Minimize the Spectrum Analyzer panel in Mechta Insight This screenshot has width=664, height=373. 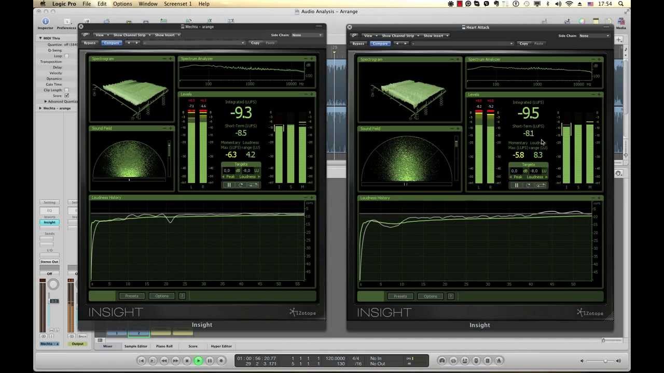click(x=306, y=59)
